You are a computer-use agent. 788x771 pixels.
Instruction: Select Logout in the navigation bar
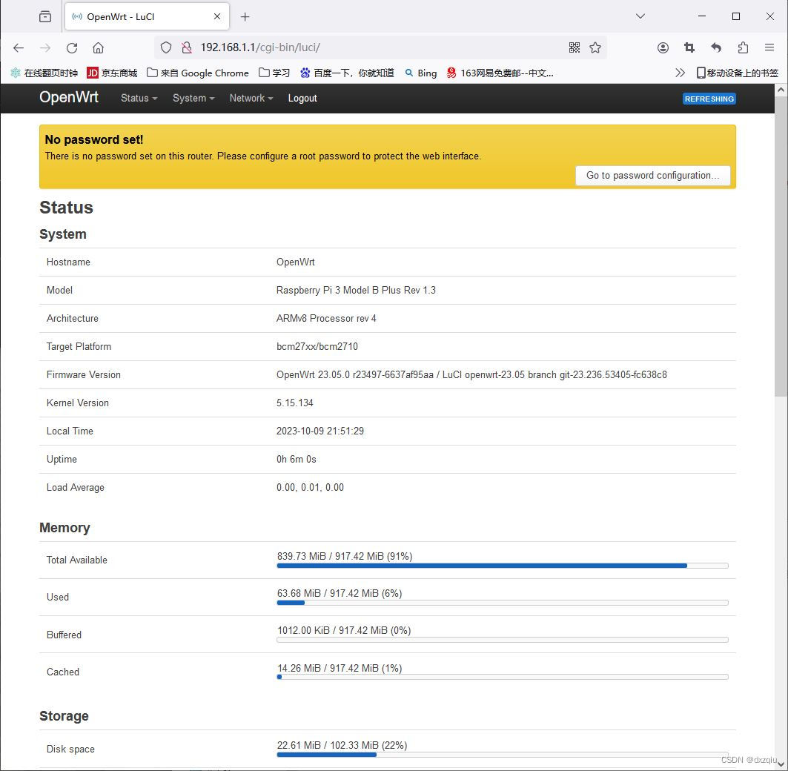point(302,98)
